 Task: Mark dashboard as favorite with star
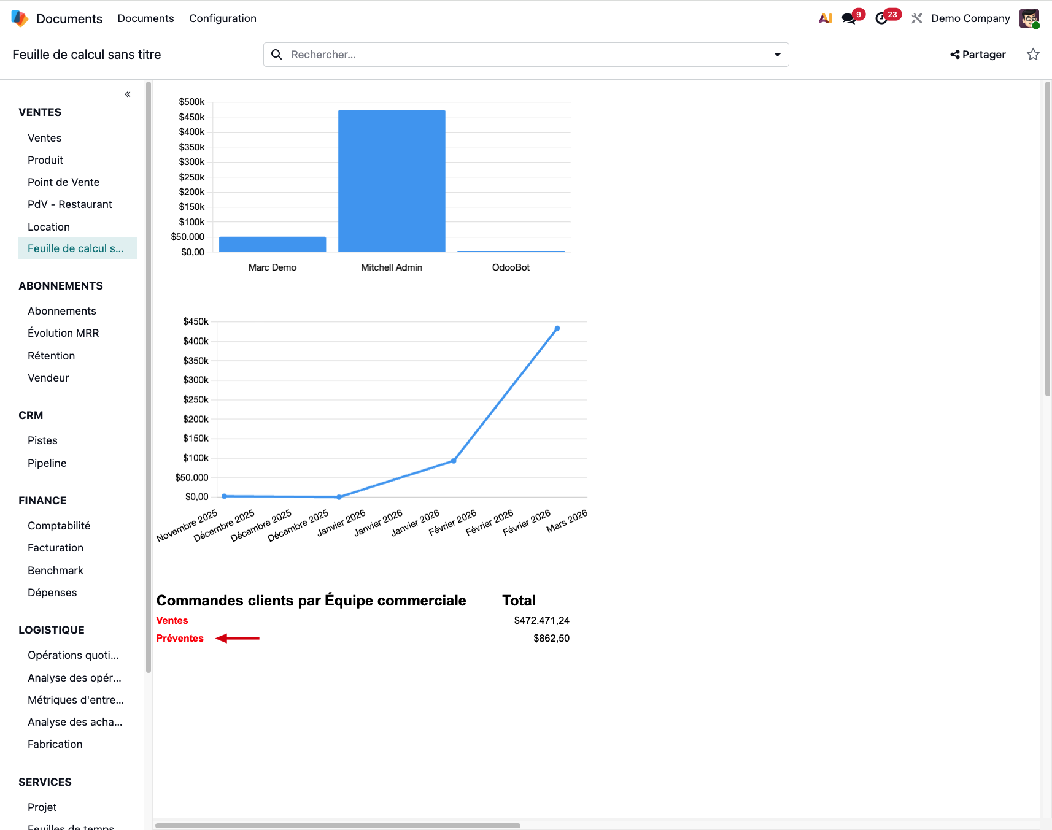1033,55
